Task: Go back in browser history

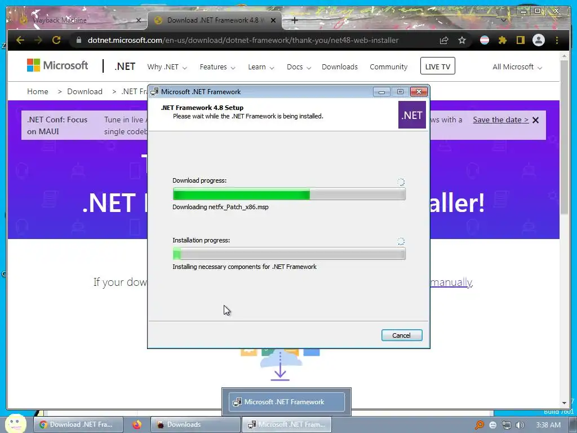Action: tap(20, 40)
